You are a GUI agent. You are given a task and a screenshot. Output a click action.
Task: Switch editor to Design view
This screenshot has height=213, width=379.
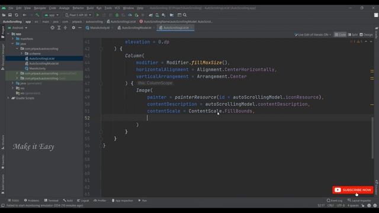click(x=366, y=35)
